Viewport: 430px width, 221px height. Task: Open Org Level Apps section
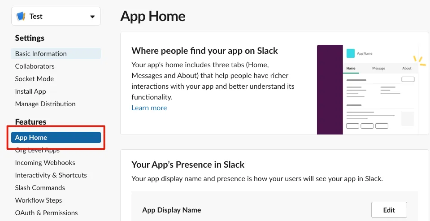pyautogui.click(x=37, y=151)
